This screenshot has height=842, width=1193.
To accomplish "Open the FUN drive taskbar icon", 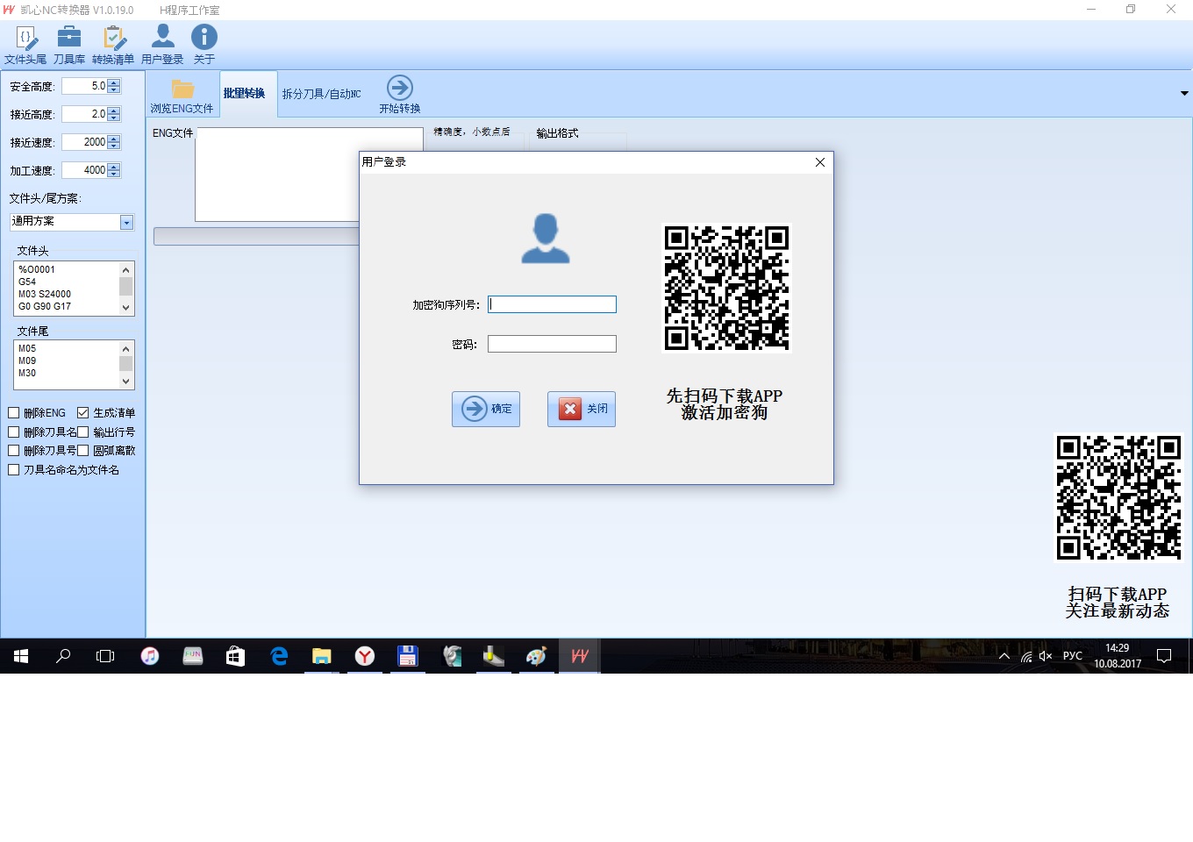I will (193, 656).
